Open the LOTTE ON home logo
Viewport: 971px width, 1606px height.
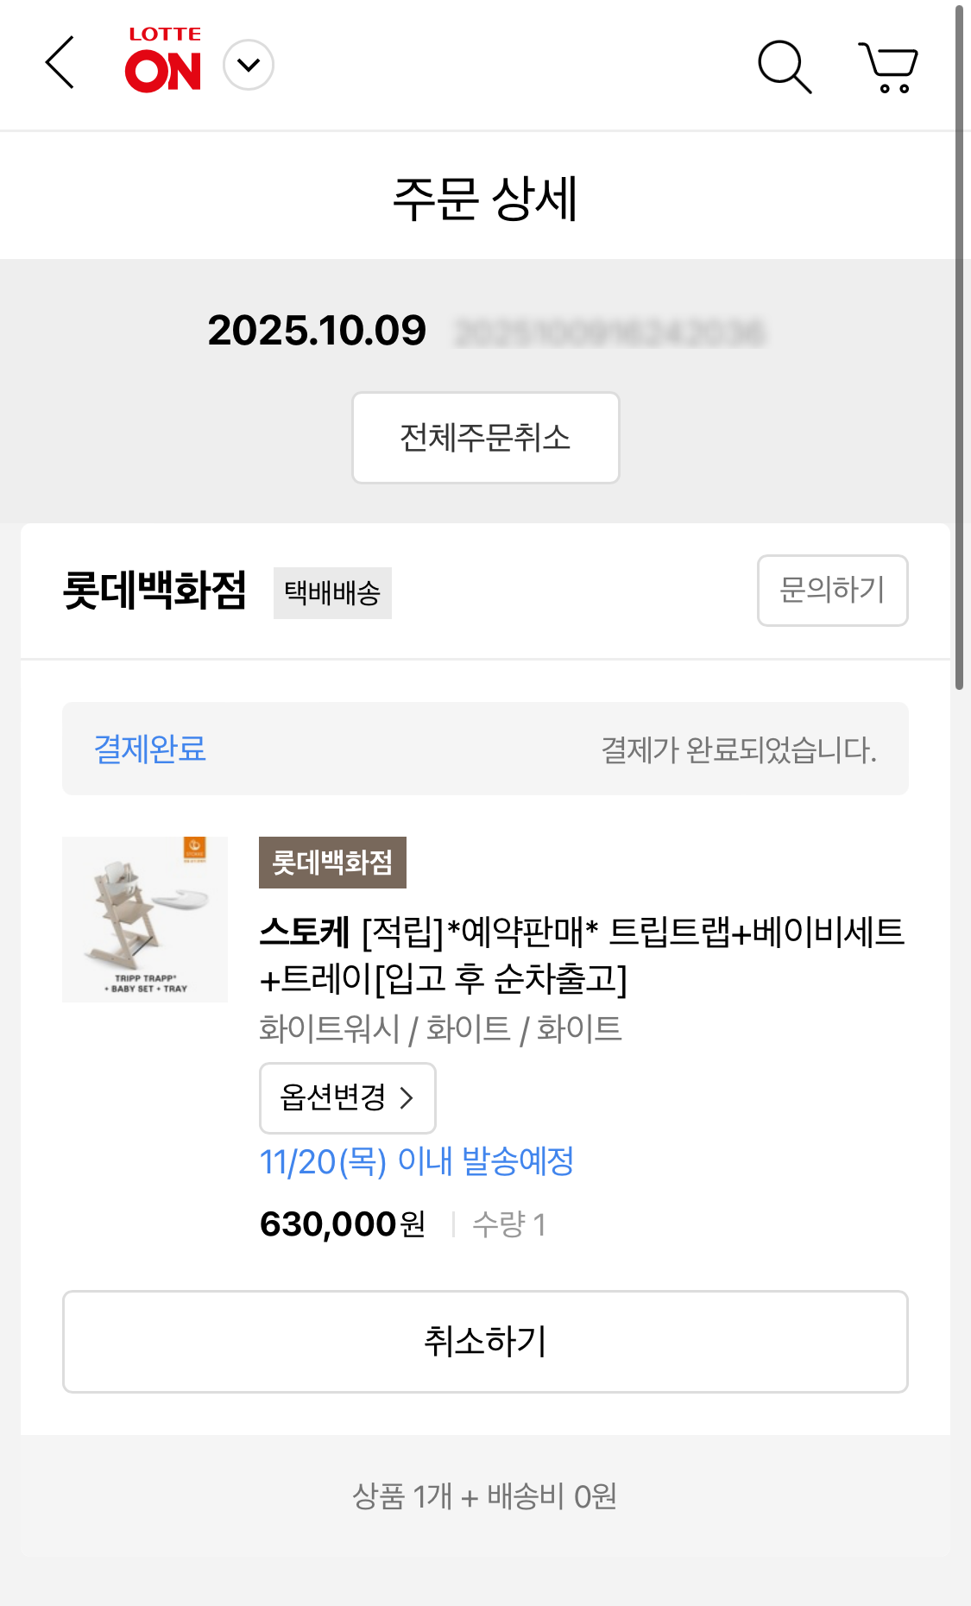point(164,60)
